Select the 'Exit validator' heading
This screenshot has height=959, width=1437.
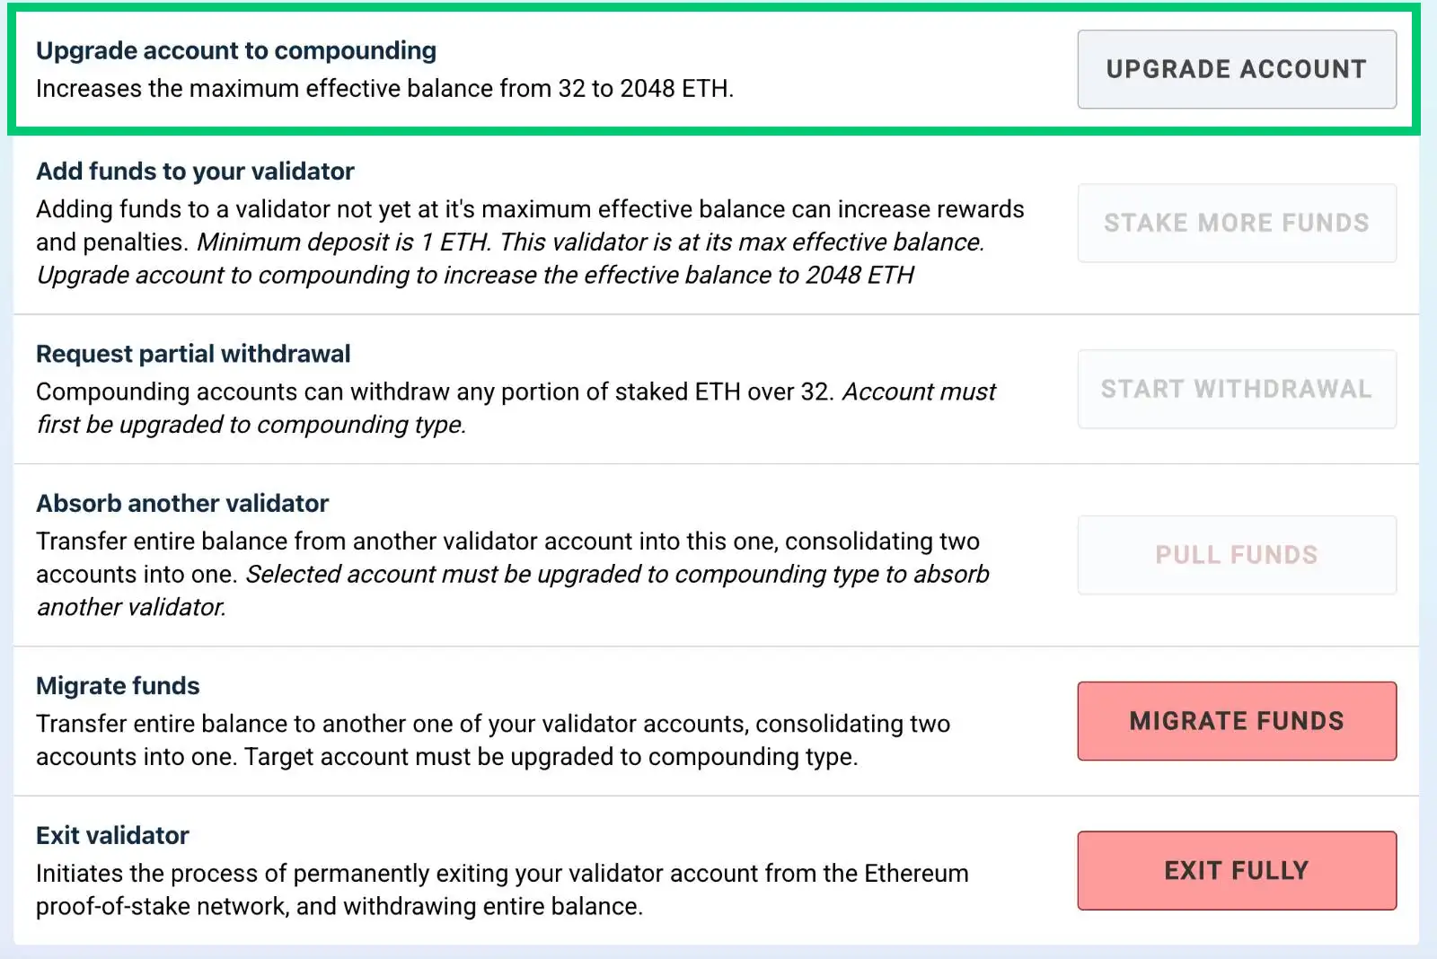click(112, 835)
